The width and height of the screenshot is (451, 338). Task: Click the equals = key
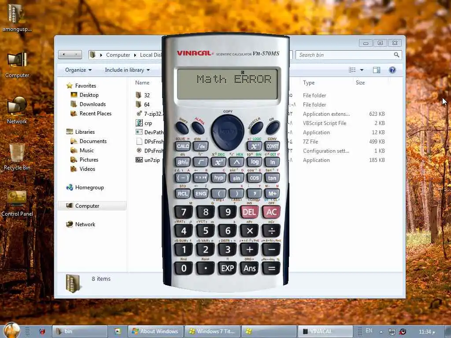click(x=271, y=268)
